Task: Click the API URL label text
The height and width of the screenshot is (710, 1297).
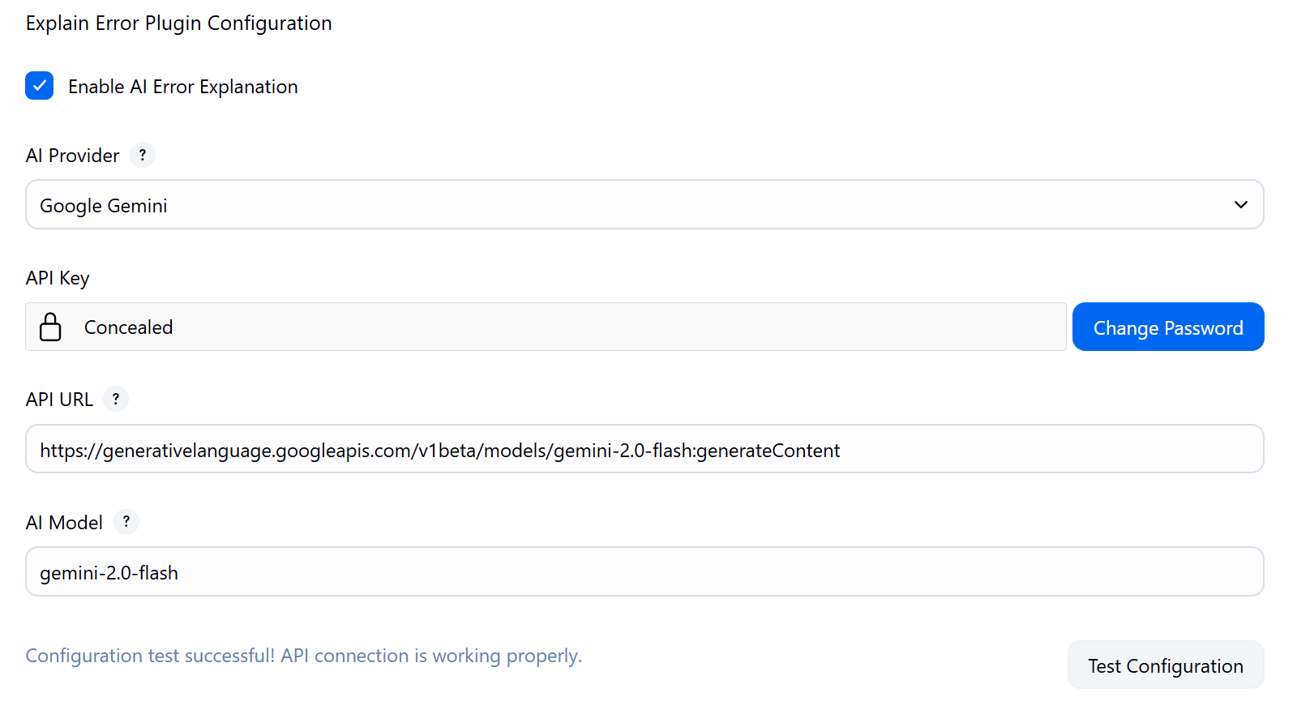Action: pyautogui.click(x=59, y=400)
